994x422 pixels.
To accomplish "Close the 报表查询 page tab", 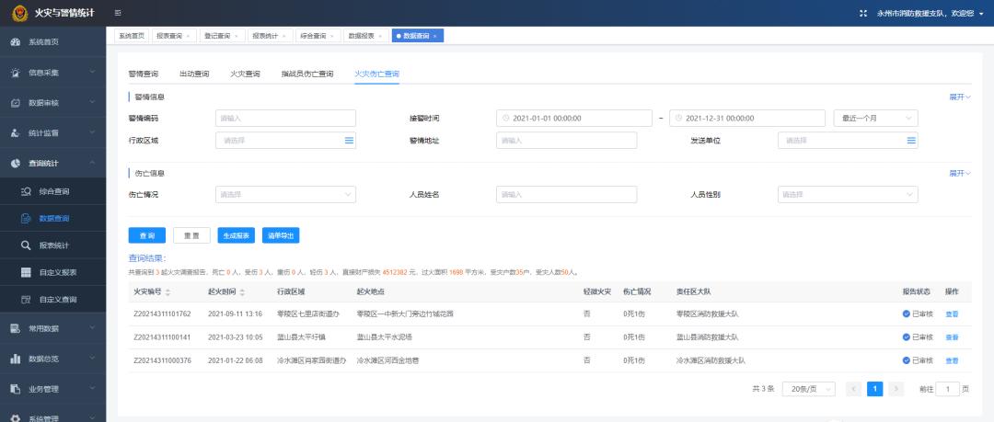I will click(188, 36).
